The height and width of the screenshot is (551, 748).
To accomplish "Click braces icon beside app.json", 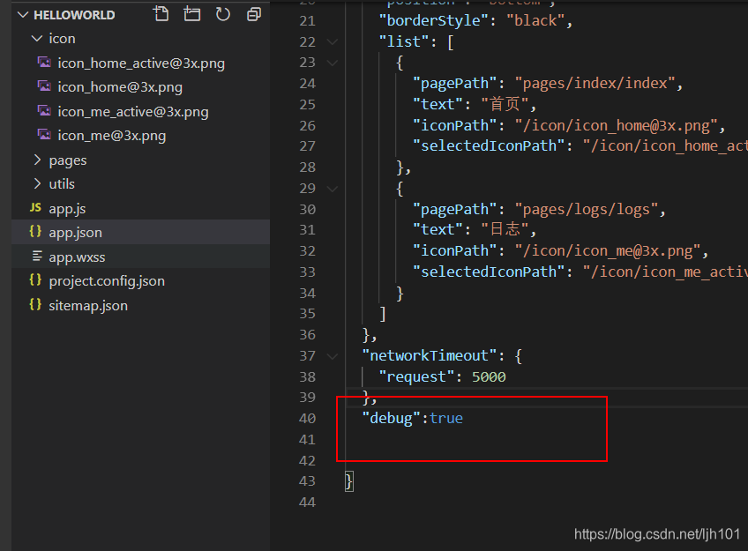I will (x=35, y=232).
